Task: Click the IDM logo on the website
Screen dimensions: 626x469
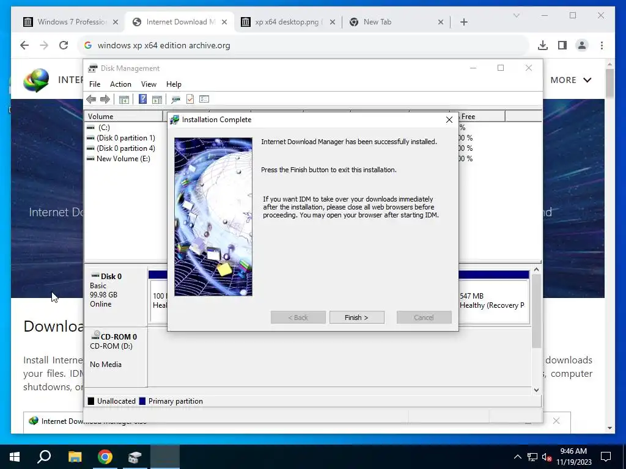Action: click(36, 80)
